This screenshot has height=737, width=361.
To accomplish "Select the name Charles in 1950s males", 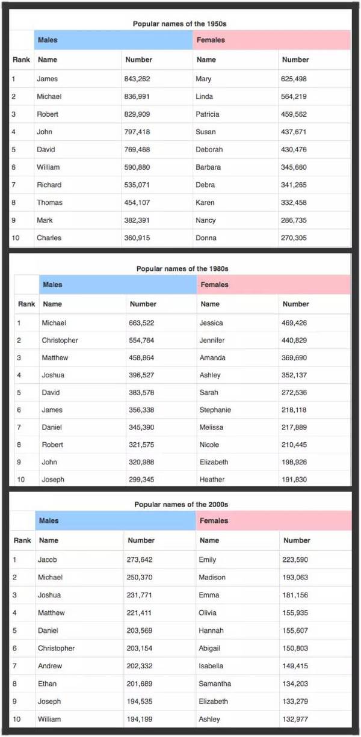I will pyautogui.click(x=49, y=238).
